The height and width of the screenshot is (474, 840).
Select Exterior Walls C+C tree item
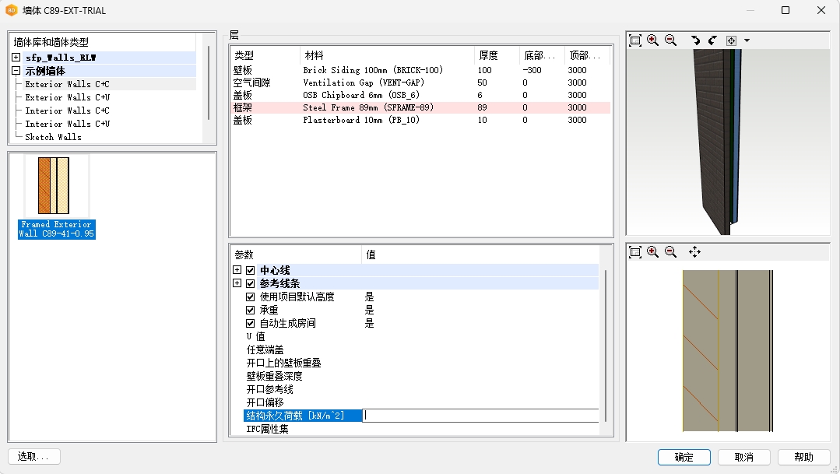click(x=67, y=84)
